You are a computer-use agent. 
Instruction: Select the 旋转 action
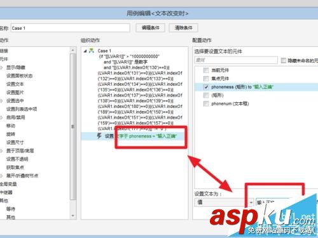click(11, 134)
